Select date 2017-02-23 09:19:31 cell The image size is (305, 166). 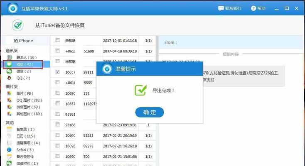pyautogui.click(x=120, y=125)
